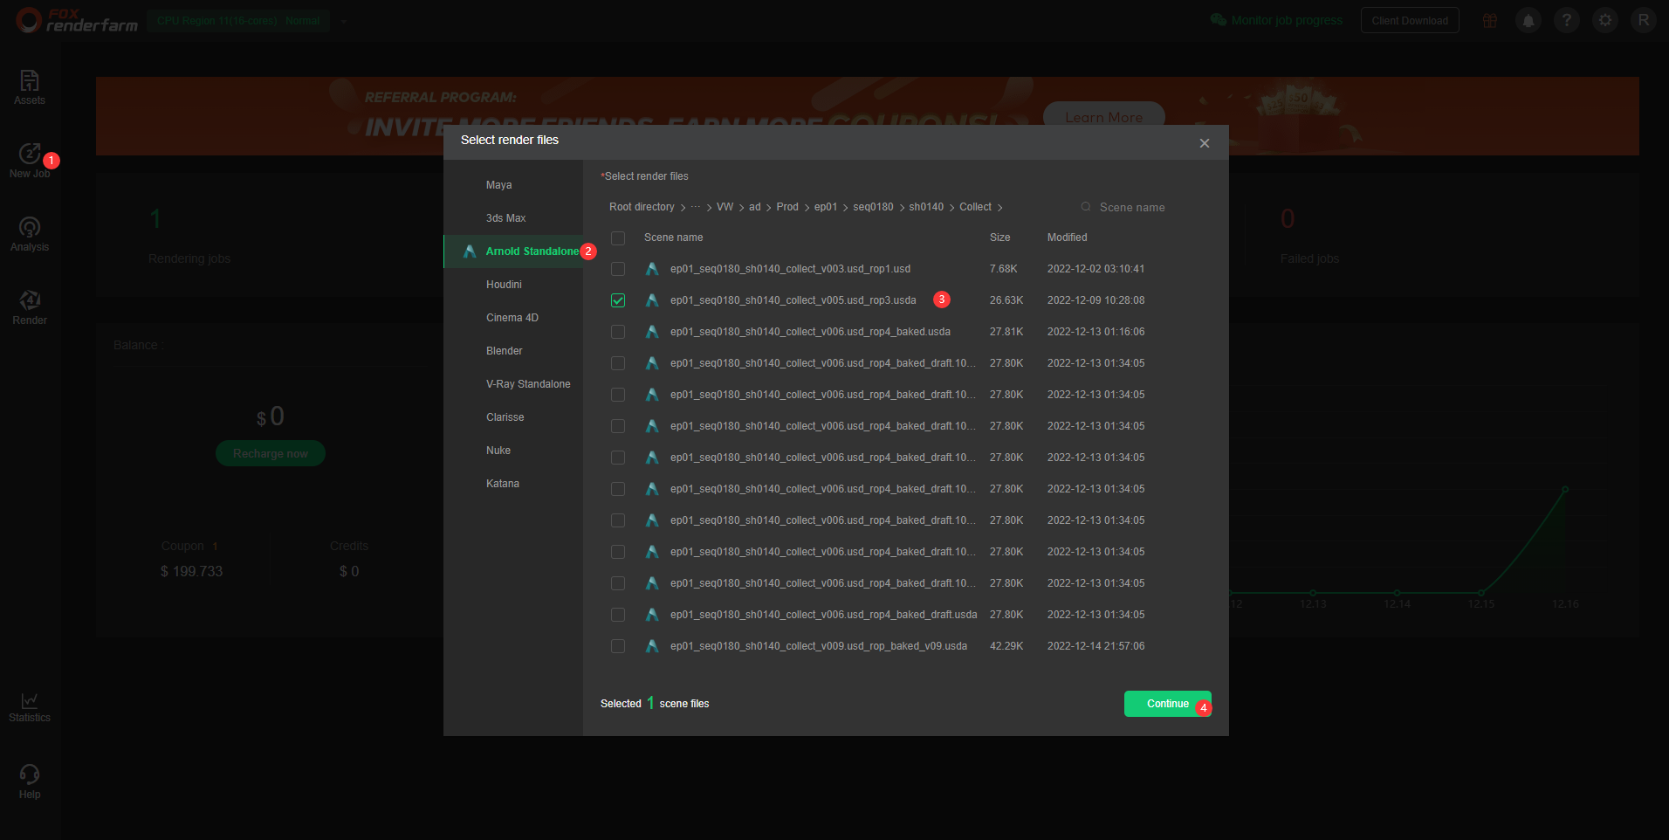Viewport: 1669px width, 840px height.
Task: Open the Analysis page from the sidebar
Action: (x=30, y=234)
